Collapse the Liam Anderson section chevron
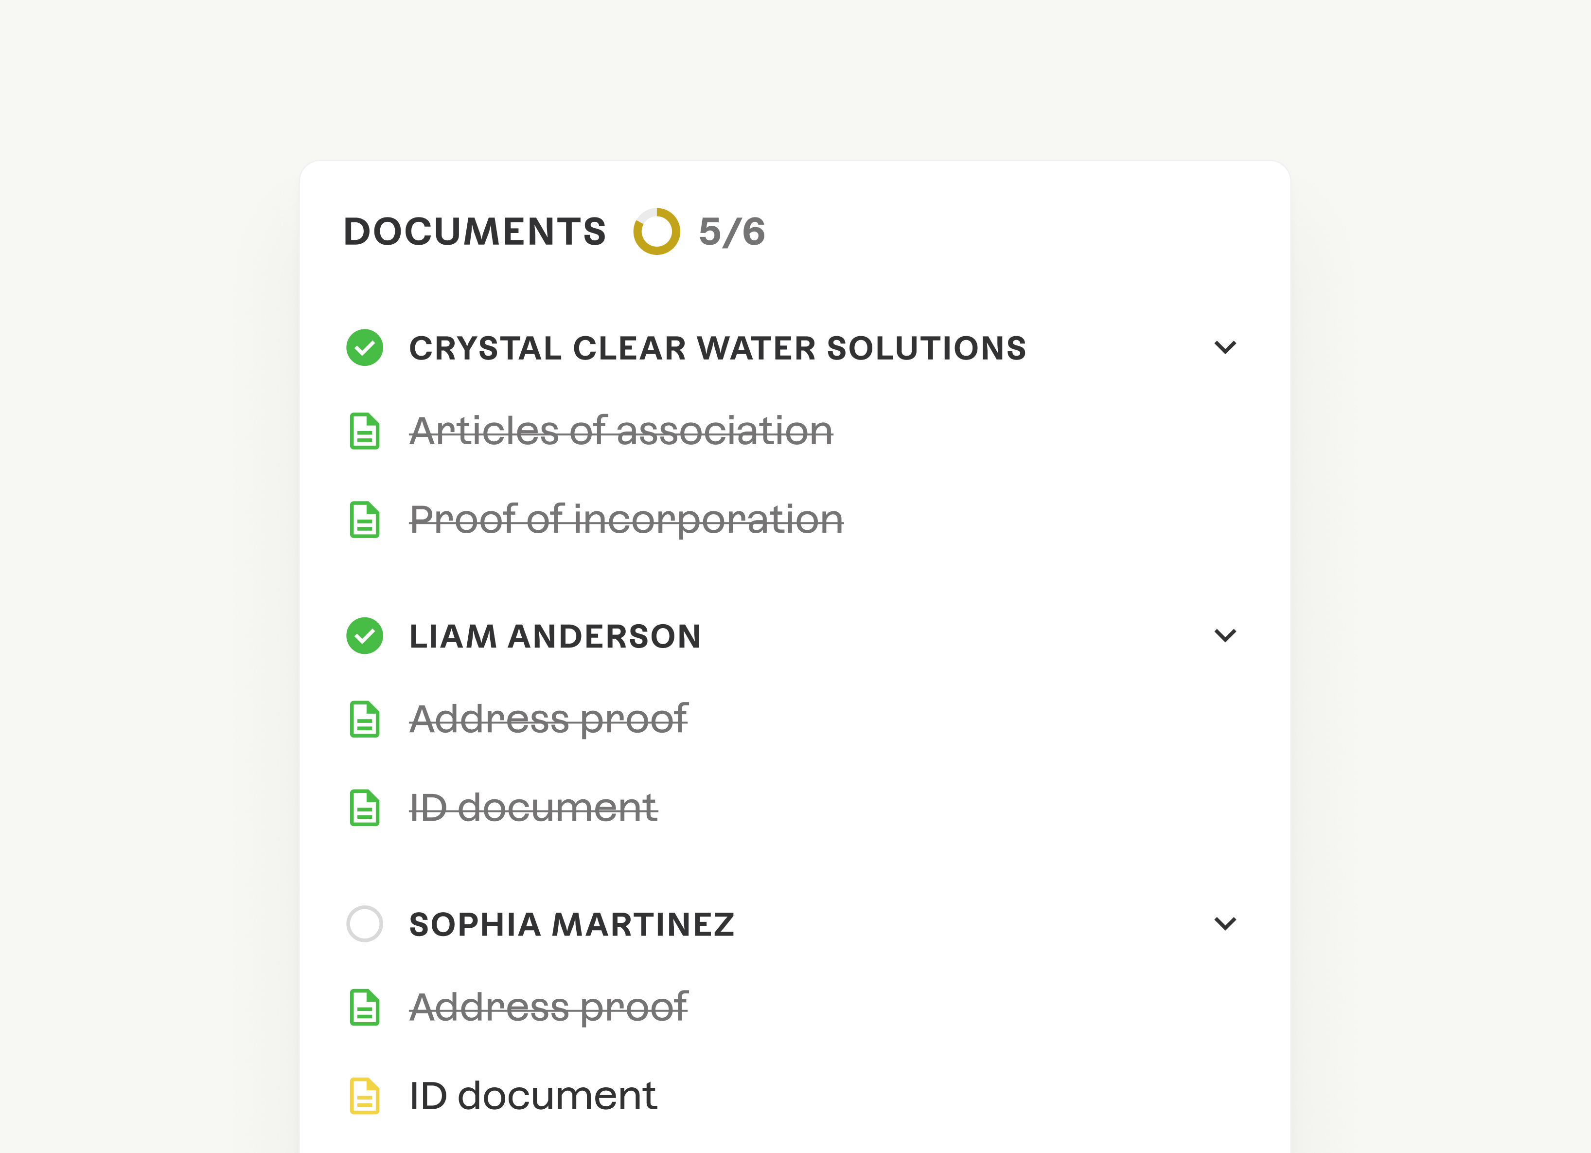The image size is (1591, 1153). (1225, 636)
